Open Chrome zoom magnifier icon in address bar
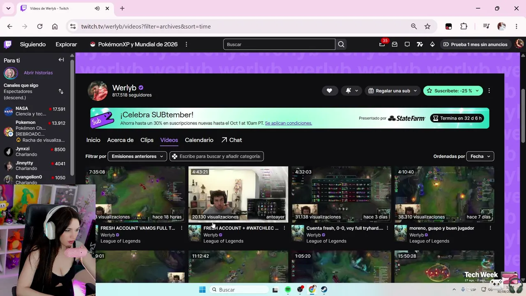526x296 pixels. [x=414, y=26]
